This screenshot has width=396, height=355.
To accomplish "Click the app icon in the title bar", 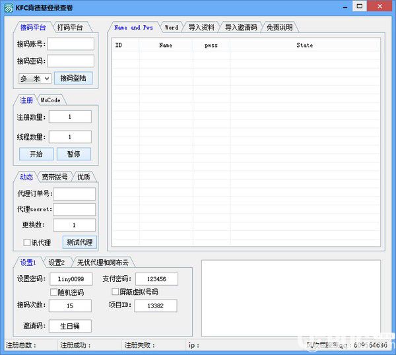I will click(9, 8).
